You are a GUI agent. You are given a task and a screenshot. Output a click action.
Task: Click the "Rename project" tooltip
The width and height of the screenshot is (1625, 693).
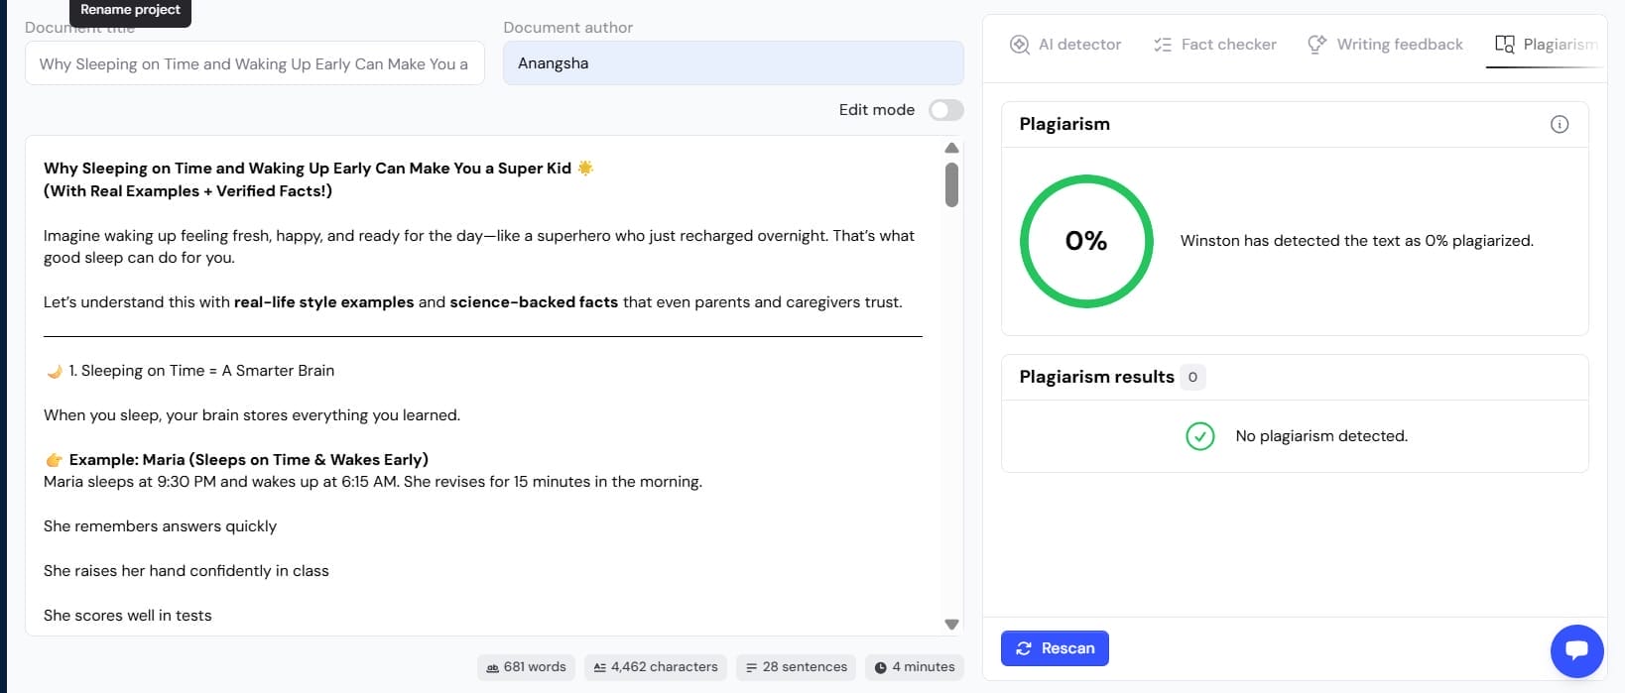(131, 11)
